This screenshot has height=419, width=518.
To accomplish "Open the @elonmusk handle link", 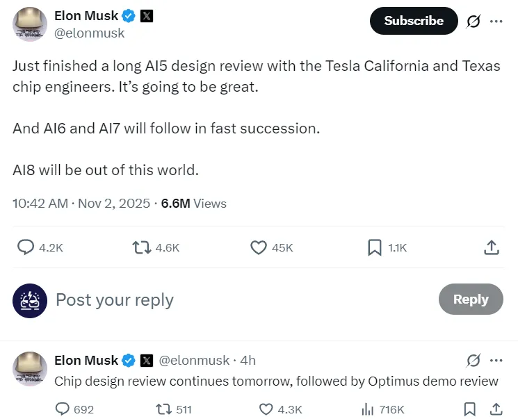I will pyautogui.click(x=90, y=33).
